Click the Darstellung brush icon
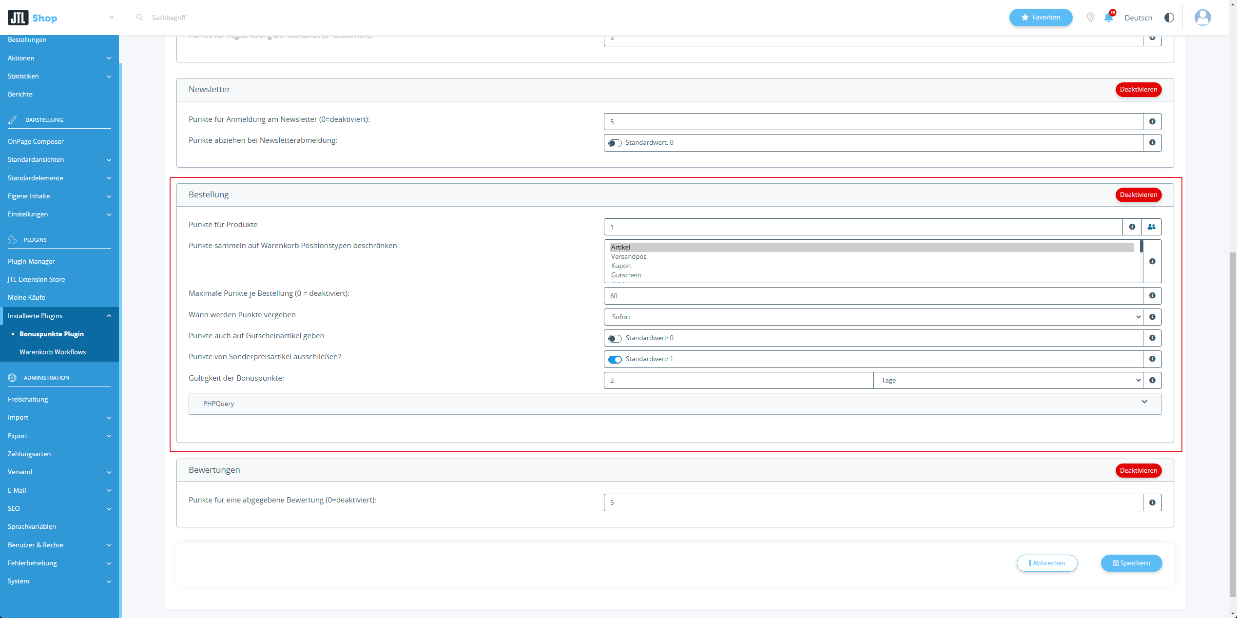 click(x=12, y=119)
